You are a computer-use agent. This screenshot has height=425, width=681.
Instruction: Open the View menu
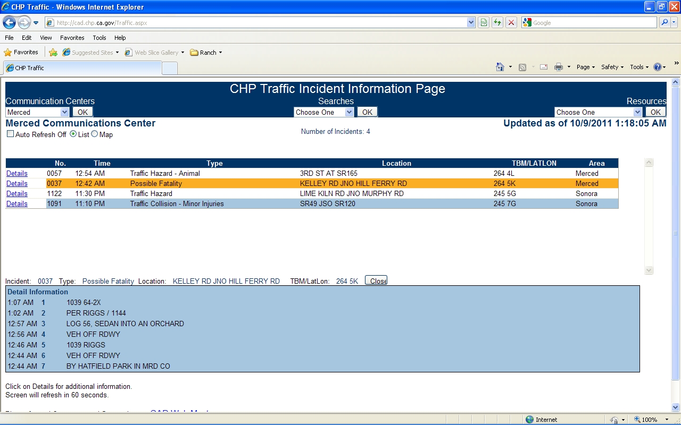(x=46, y=38)
